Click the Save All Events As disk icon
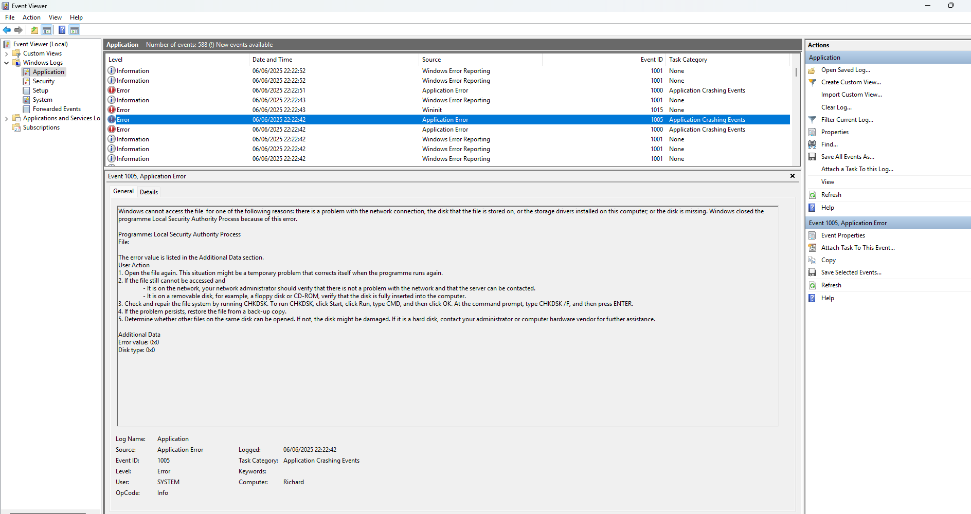 coord(812,157)
